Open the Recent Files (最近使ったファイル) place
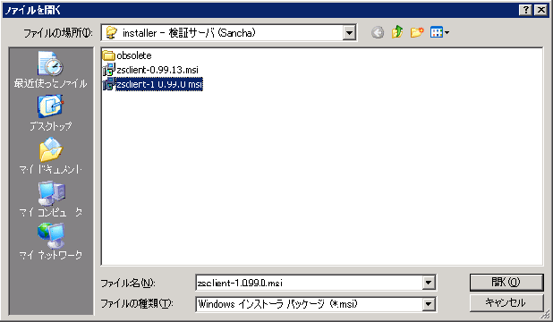Image resolution: width=553 pixels, height=322 pixels. tap(51, 70)
